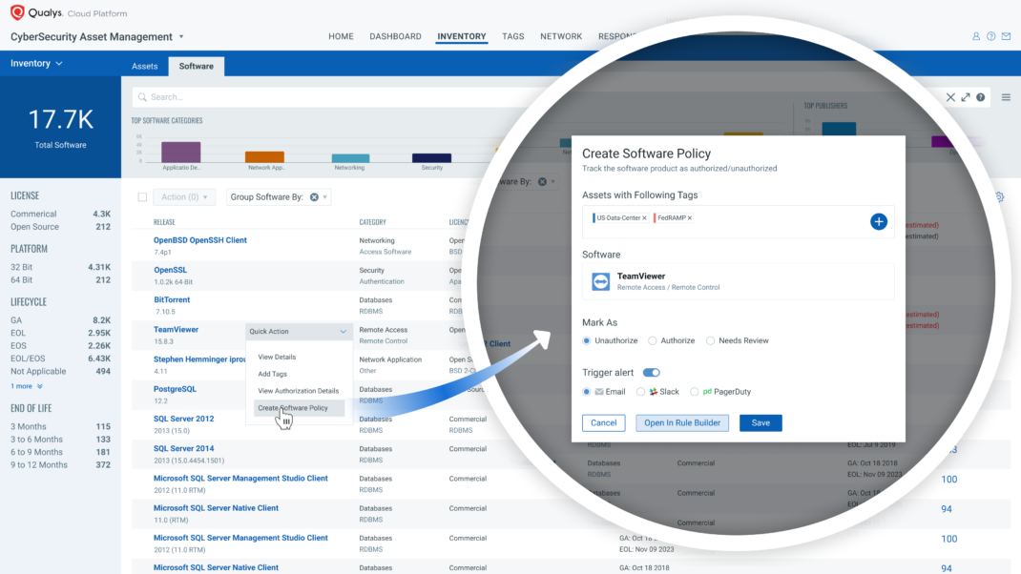Open the NETWORK menu

pyautogui.click(x=561, y=36)
